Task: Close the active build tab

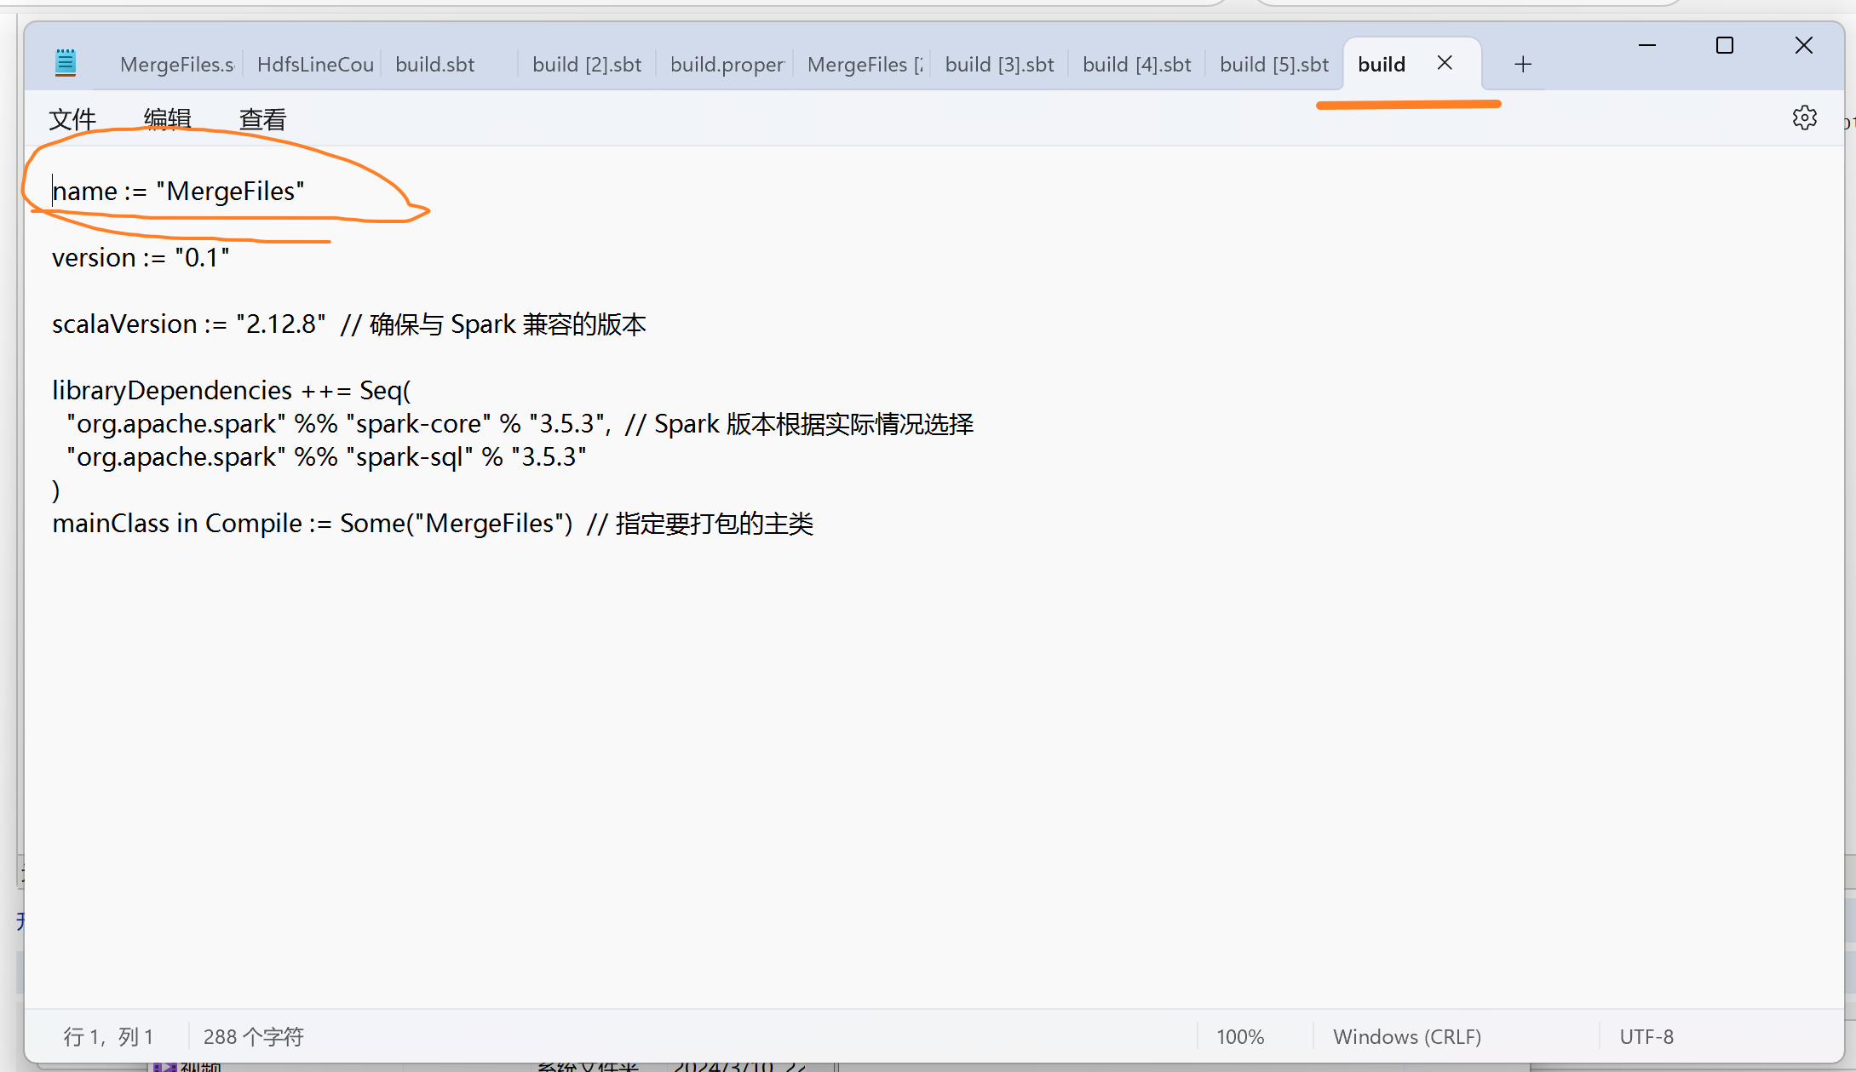Action: point(1445,63)
